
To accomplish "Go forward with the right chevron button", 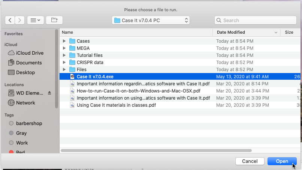I will coord(19,20).
